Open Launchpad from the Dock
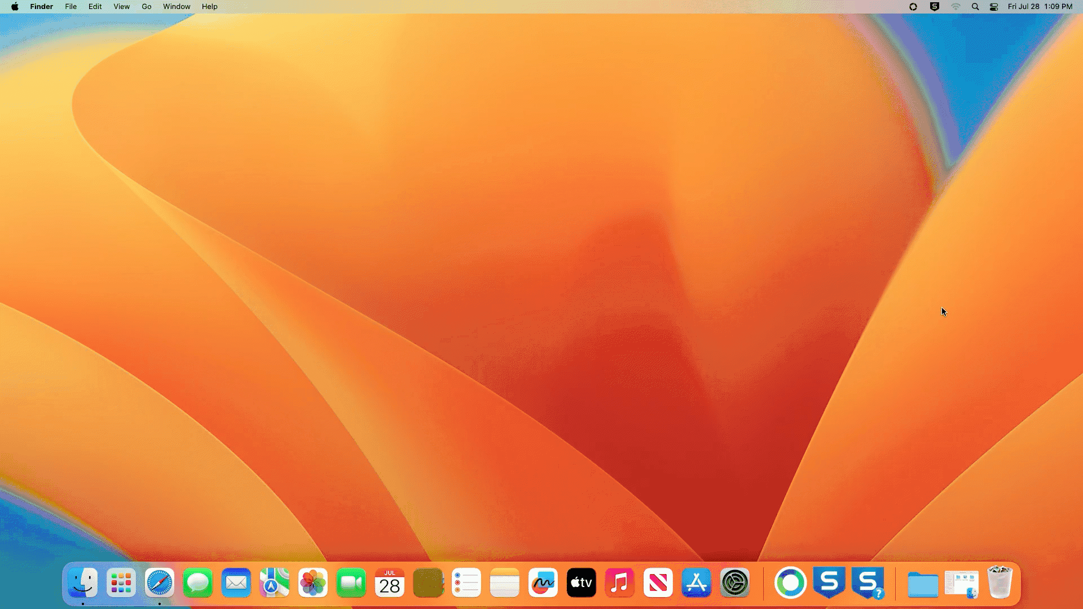Viewport: 1083px width, 609px height. coord(121,582)
